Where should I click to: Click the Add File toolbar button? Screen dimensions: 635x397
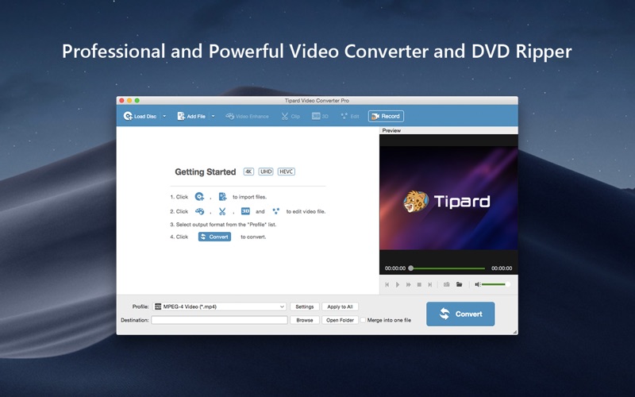(x=191, y=116)
